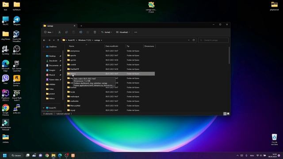
Task: Click Acest PC in the address breadcrumb
Action: coord(72,40)
